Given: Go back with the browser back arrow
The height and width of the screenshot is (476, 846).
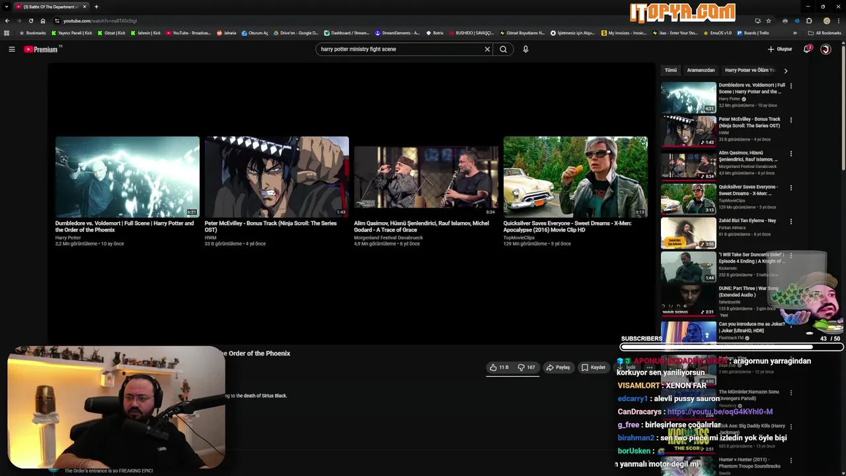Looking at the screenshot, I should [x=7, y=20].
